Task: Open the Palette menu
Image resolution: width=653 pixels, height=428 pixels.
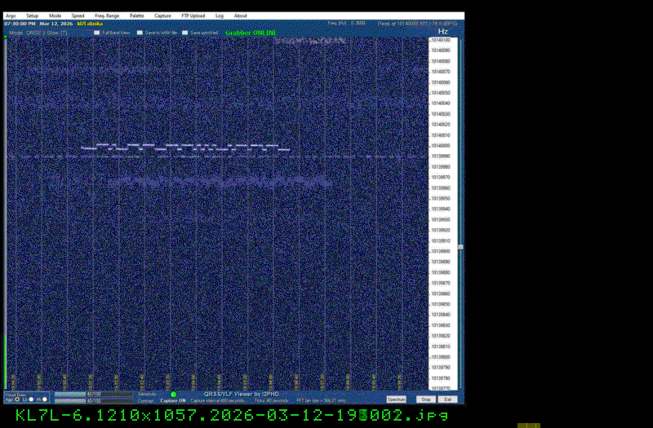Action: click(136, 15)
